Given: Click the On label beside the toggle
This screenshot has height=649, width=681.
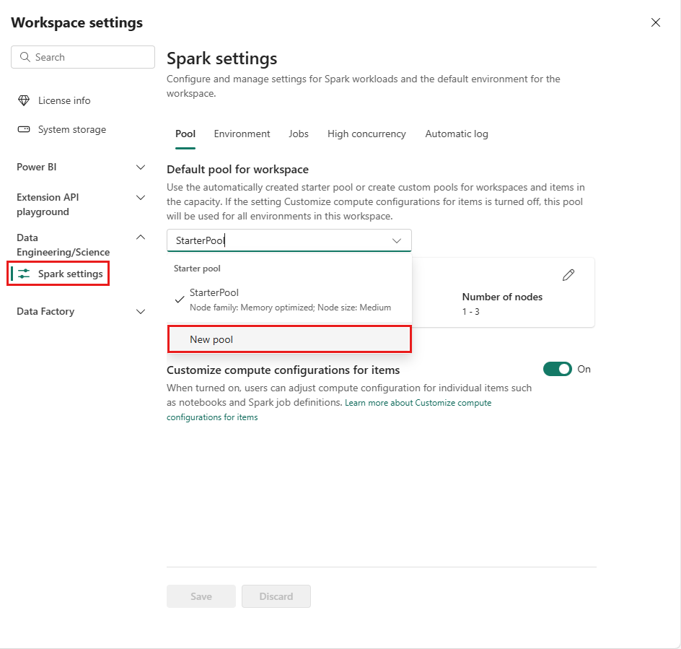Looking at the screenshot, I should point(584,369).
